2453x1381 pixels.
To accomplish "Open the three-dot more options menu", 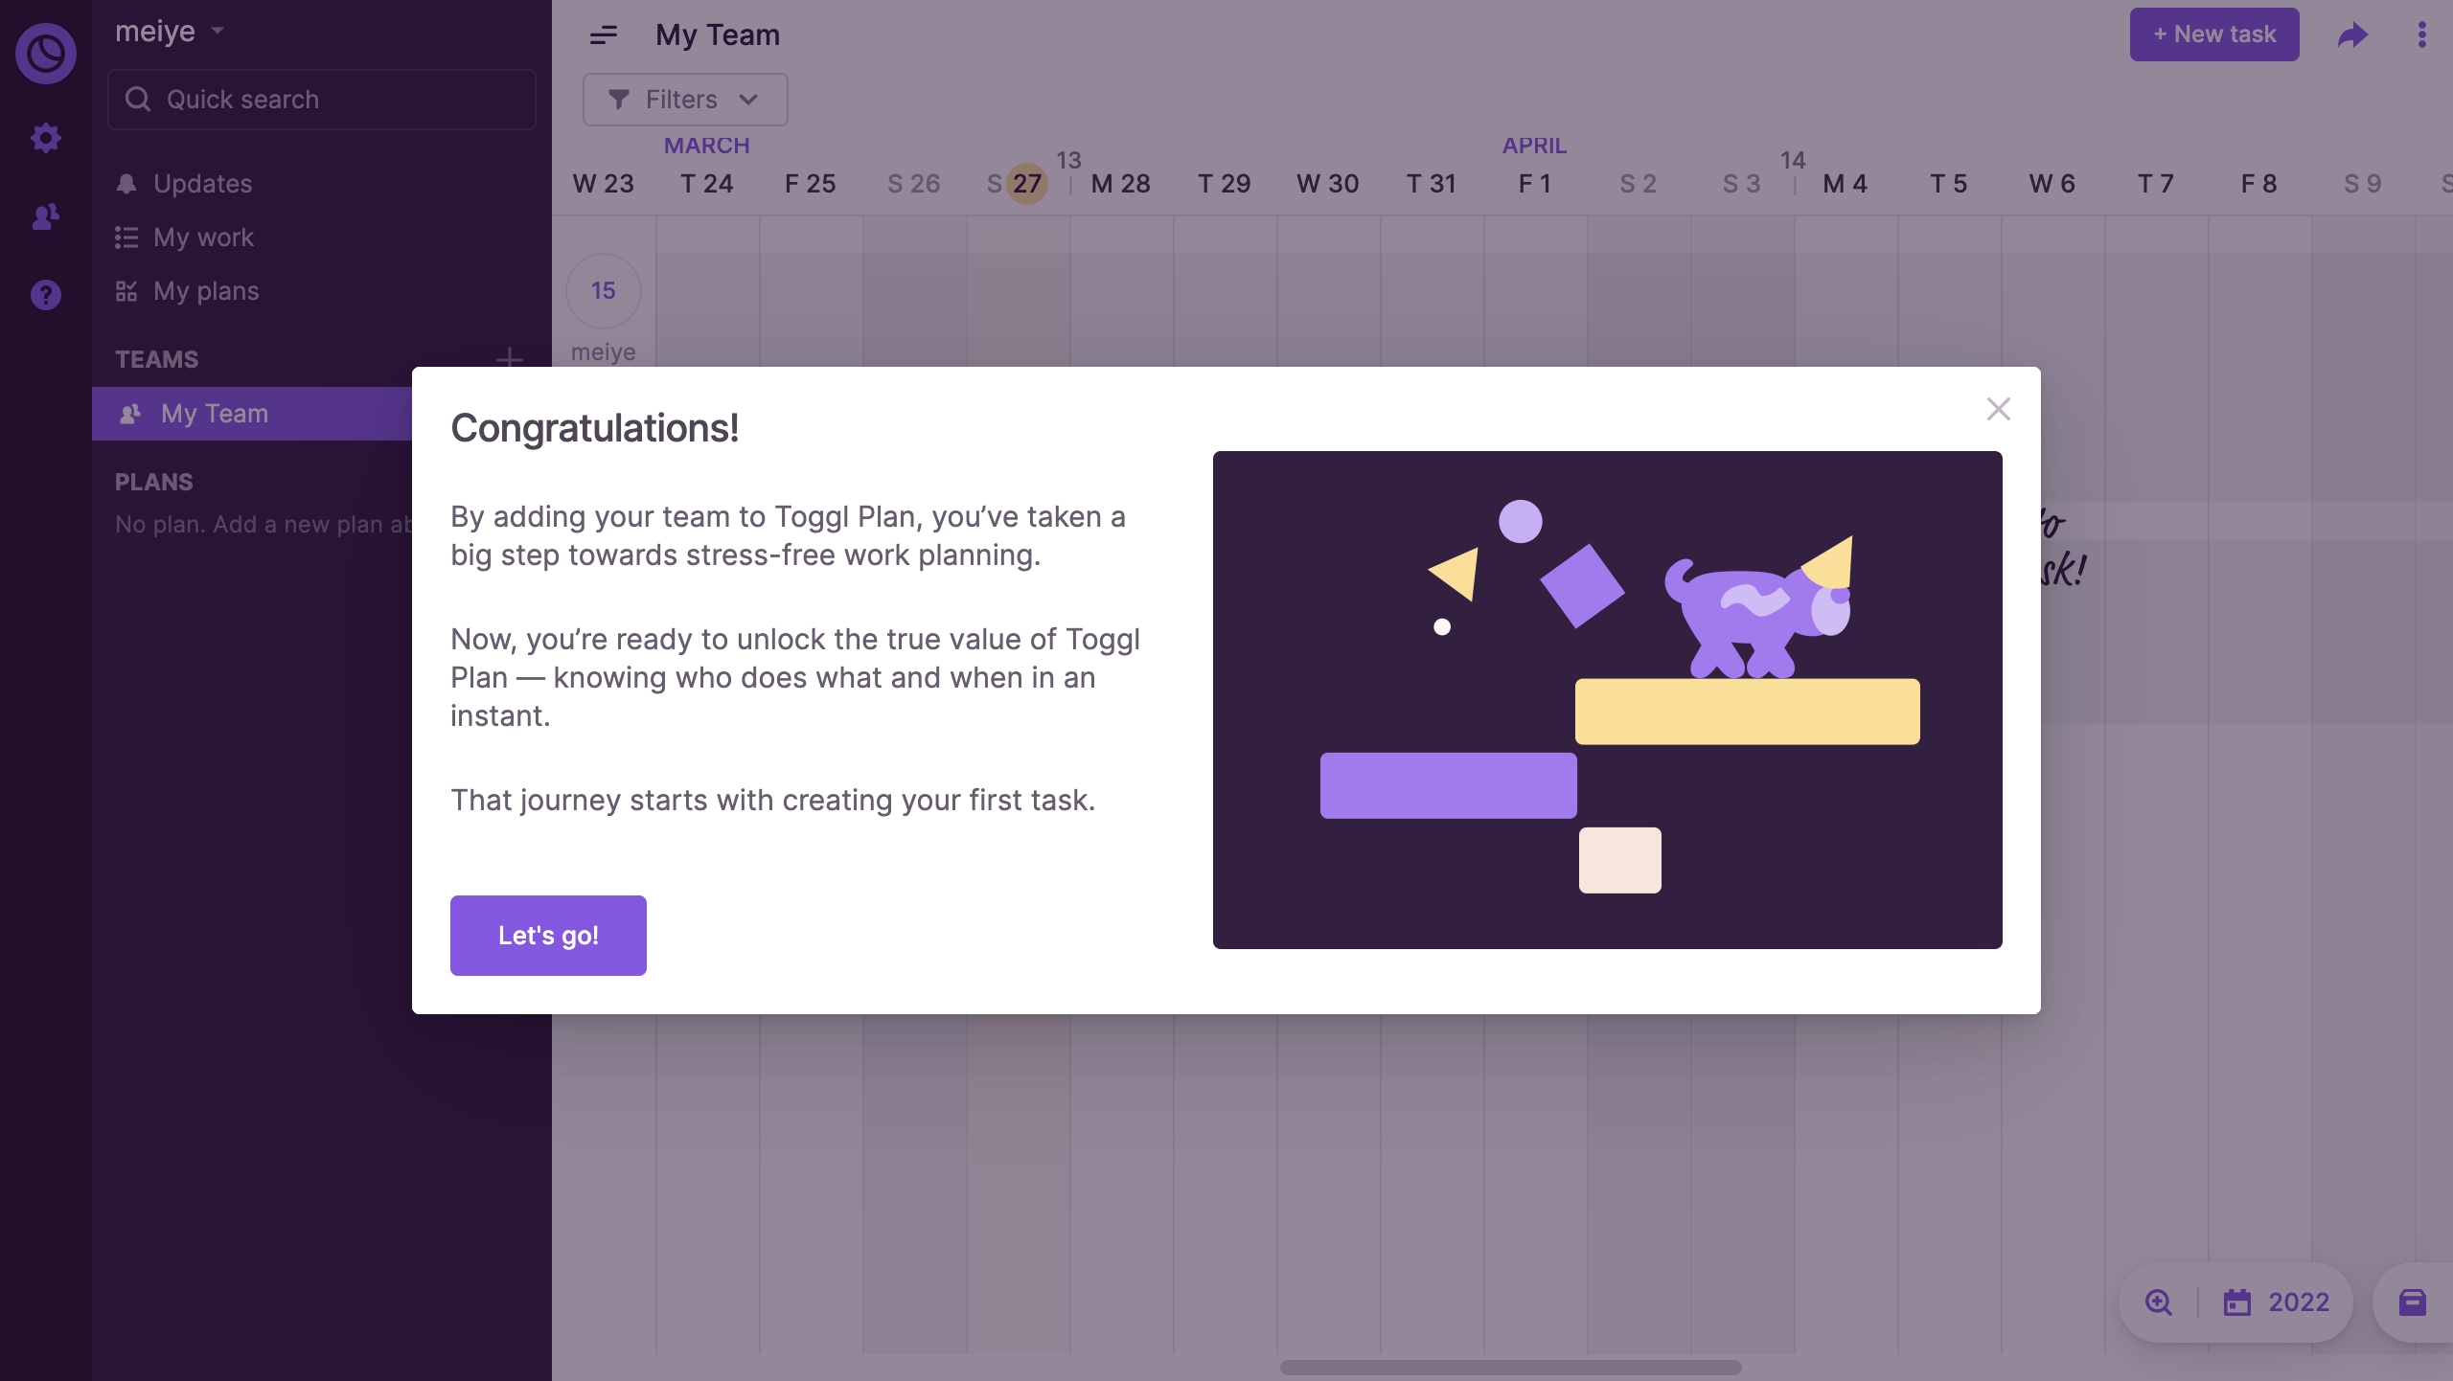I will tap(2422, 34).
